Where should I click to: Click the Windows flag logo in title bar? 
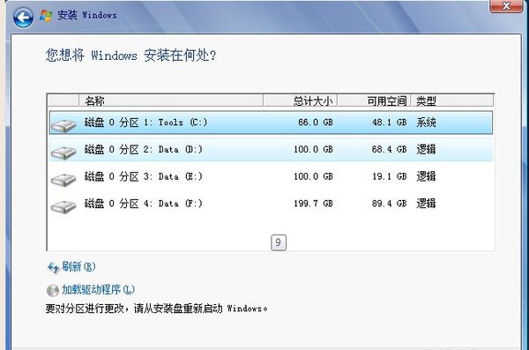(46, 16)
